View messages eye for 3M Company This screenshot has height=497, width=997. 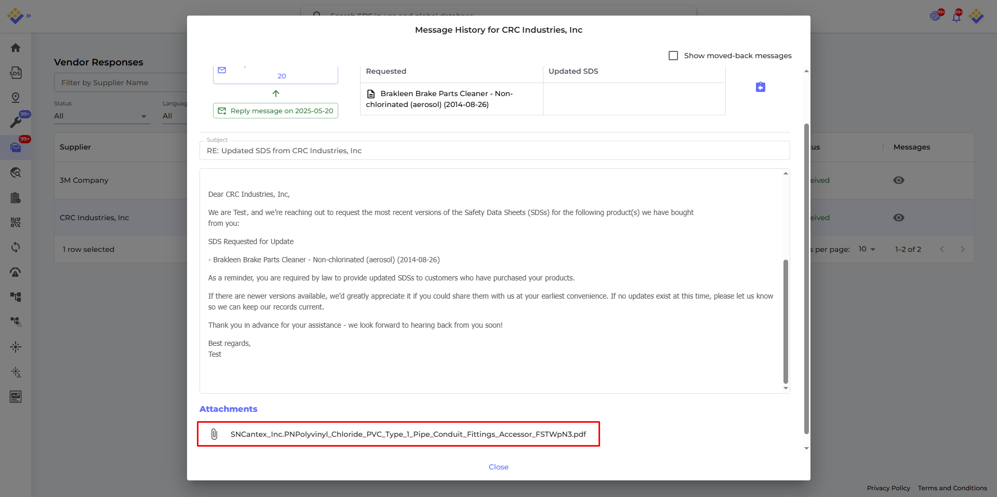(x=899, y=180)
